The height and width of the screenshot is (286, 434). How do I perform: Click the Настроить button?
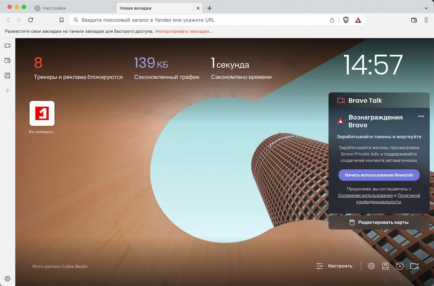(334, 266)
